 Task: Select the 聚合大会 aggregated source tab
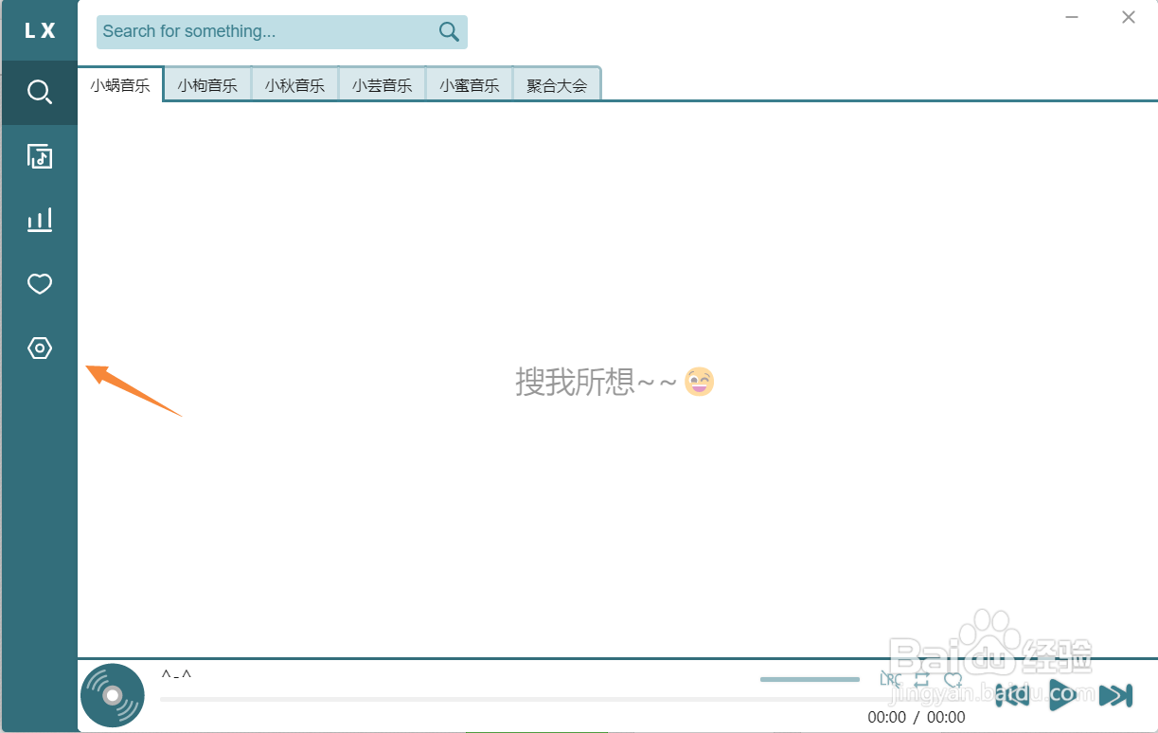[556, 84]
